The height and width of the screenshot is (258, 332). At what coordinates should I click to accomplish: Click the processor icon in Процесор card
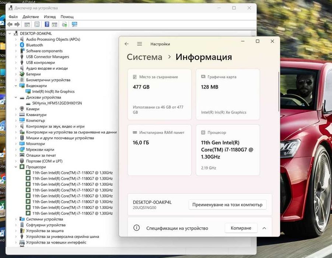click(203, 132)
